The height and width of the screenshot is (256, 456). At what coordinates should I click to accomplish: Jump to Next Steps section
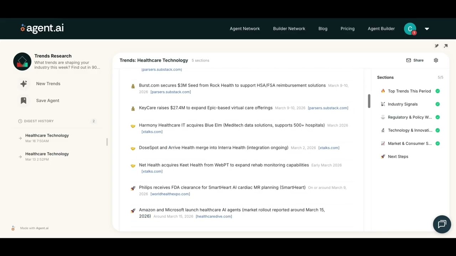click(398, 156)
